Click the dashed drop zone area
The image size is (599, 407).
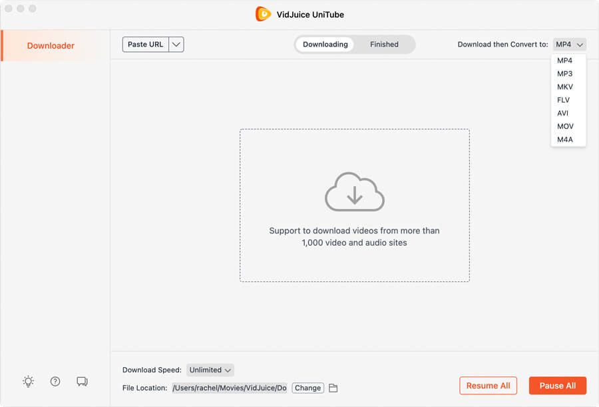tap(355, 205)
